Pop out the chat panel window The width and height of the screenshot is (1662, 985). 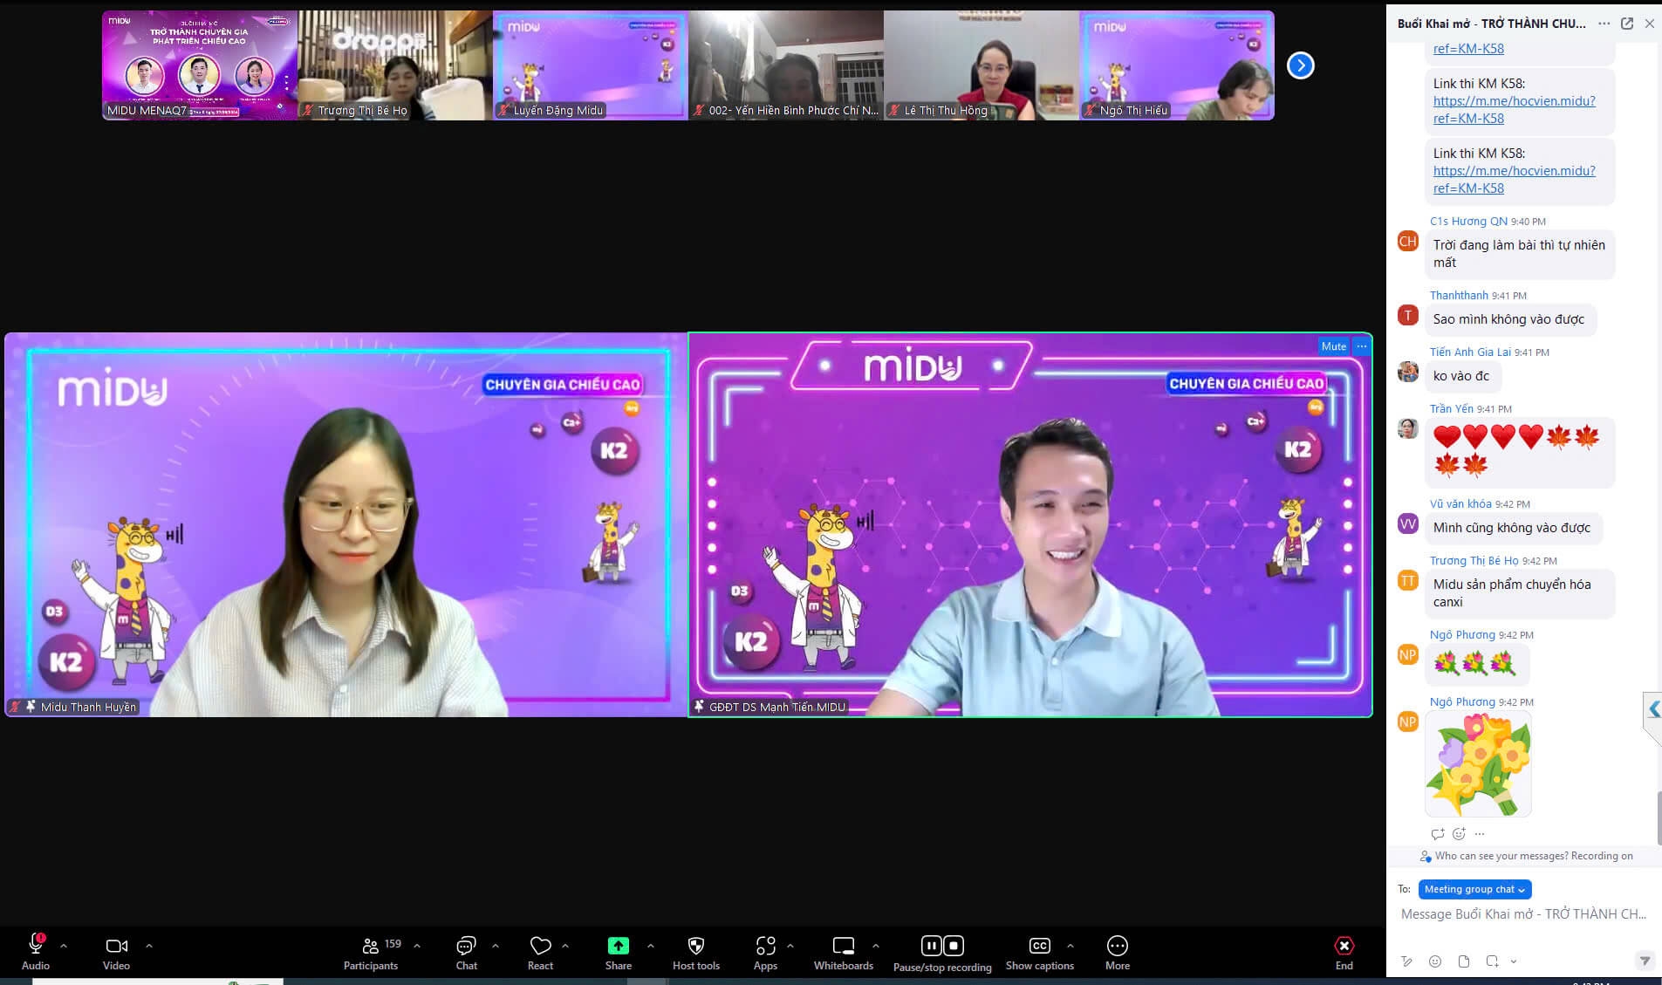pos(1627,24)
